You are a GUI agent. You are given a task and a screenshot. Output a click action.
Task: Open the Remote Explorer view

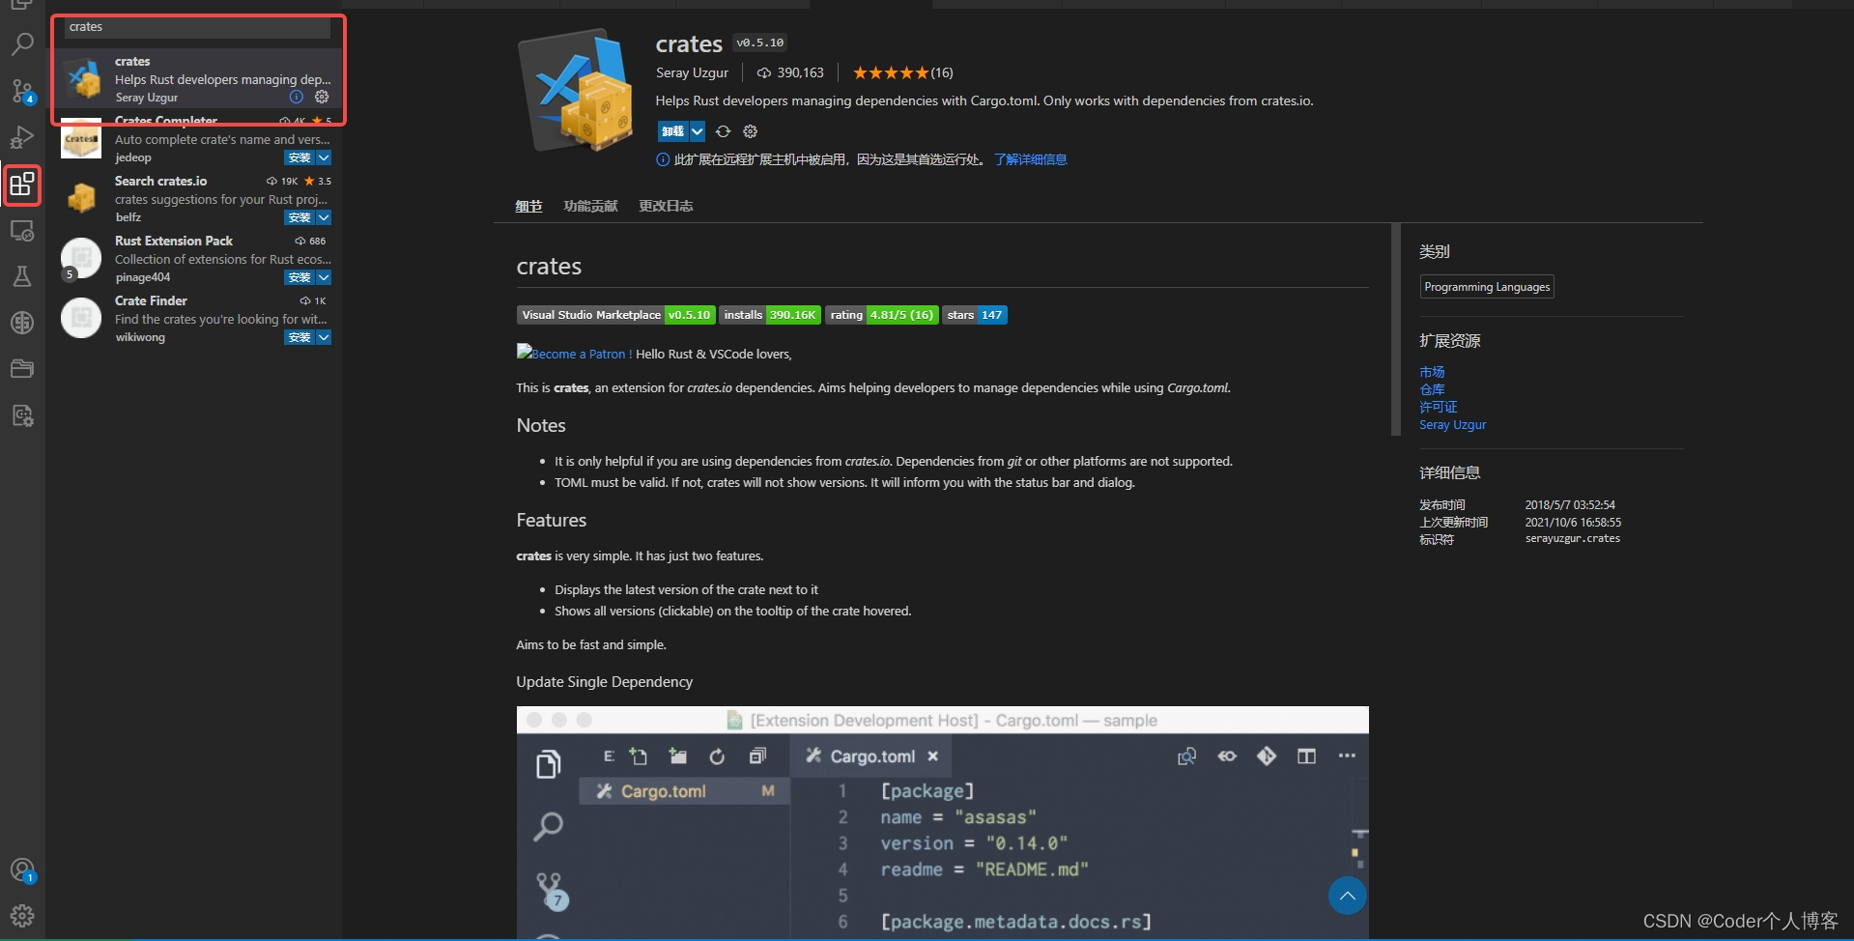pyautogui.click(x=22, y=231)
